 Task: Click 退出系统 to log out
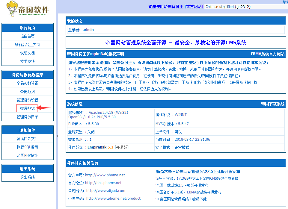point(27,177)
